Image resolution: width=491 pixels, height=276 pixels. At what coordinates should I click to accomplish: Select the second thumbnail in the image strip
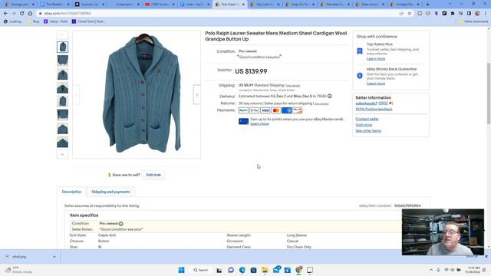(63, 61)
